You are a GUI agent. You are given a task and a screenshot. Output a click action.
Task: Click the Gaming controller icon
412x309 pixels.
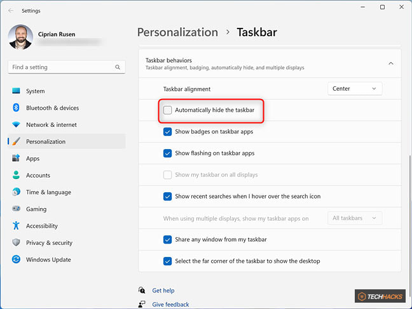[16, 209]
